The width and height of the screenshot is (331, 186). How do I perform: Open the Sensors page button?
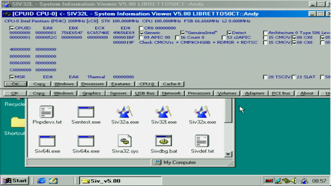[x=118, y=93]
